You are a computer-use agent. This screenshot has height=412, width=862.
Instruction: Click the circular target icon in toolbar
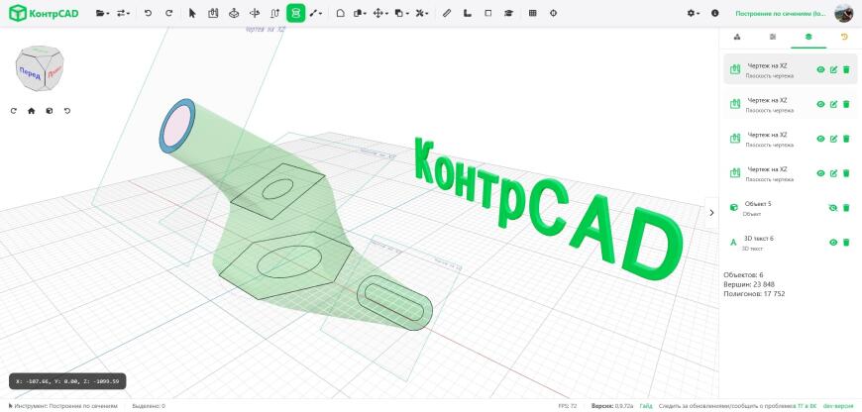[553, 13]
